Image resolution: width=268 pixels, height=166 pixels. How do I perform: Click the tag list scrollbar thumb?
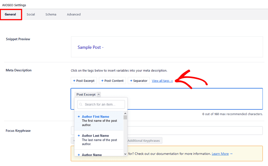click(125, 117)
